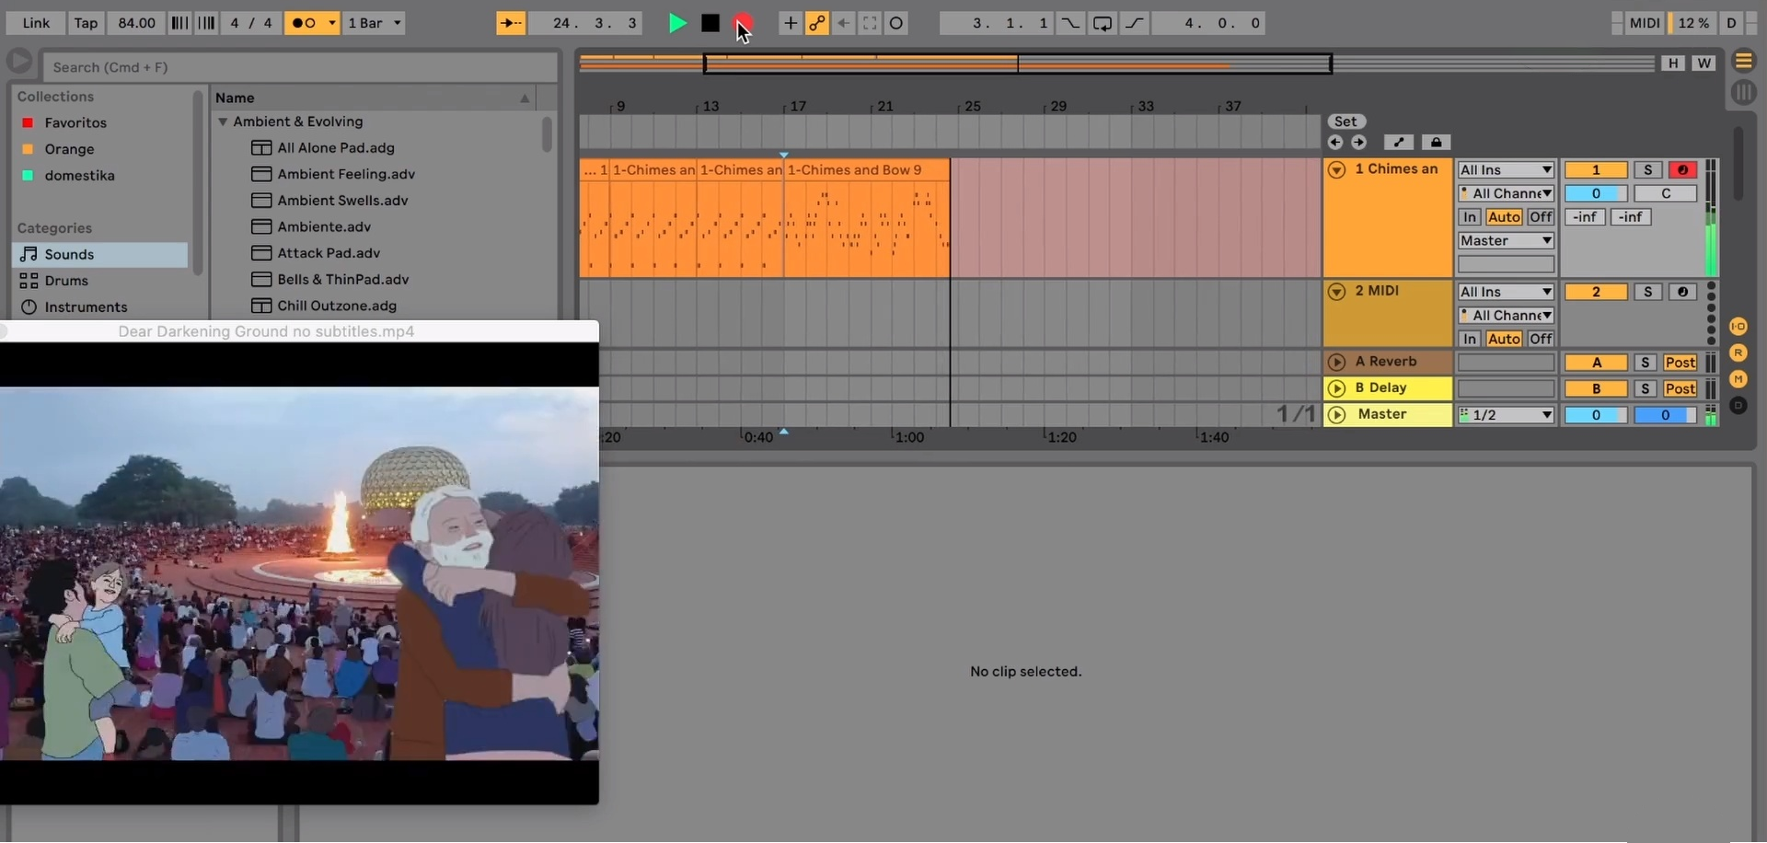Viewport: 1767px width, 843px height.
Task: Click the Master volume slider
Action: pos(1596,415)
